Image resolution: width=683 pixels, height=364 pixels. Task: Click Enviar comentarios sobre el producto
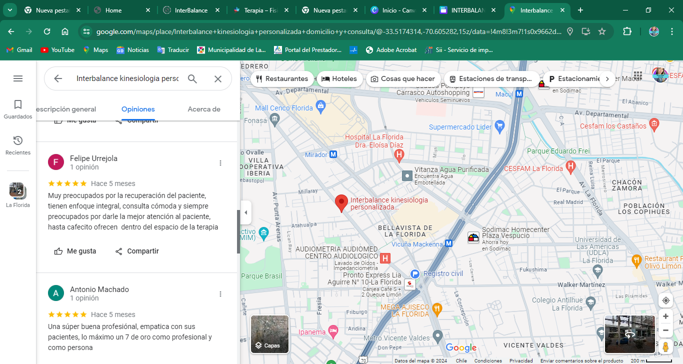tap(581, 360)
